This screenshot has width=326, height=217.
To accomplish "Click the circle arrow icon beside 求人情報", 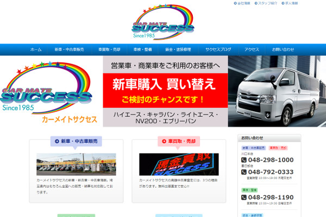I will 283,3.
